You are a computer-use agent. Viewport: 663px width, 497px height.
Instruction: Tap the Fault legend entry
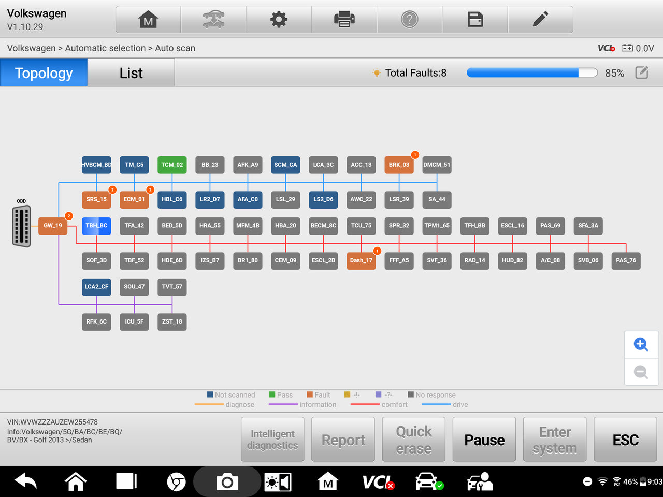click(319, 394)
